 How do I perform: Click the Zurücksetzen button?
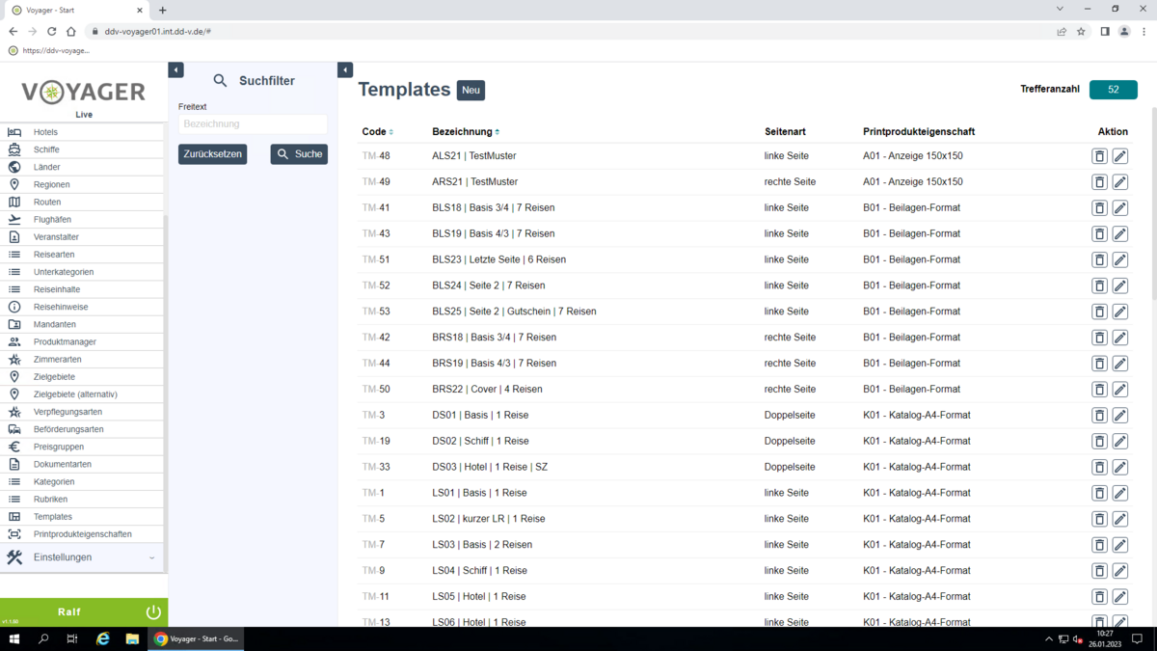tap(212, 154)
